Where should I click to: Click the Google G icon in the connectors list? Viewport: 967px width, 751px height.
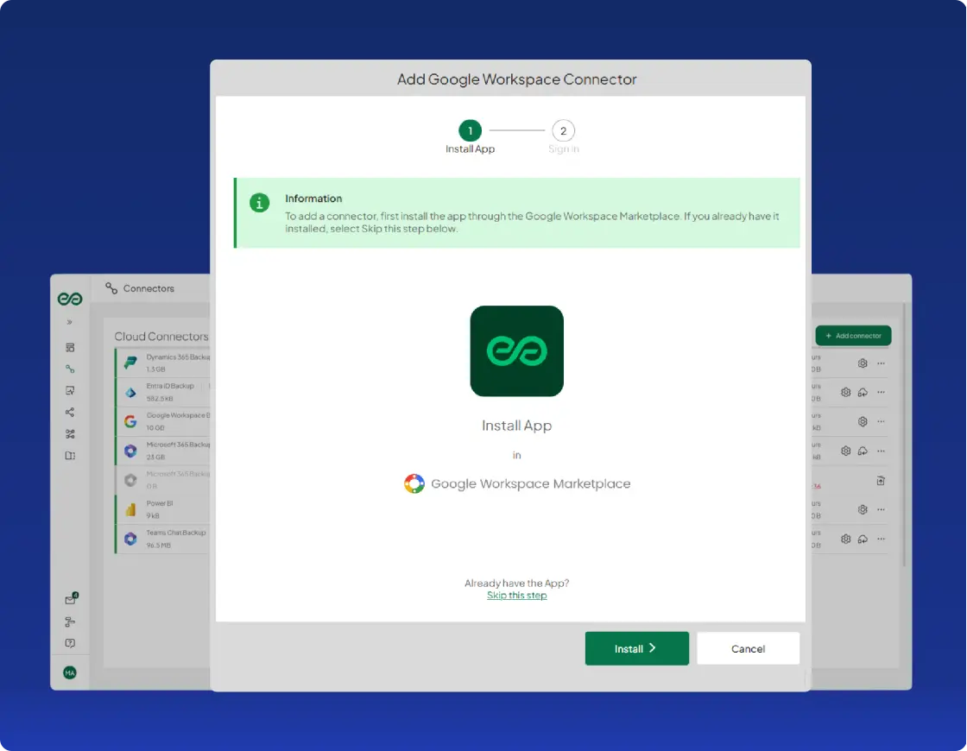coord(130,421)
